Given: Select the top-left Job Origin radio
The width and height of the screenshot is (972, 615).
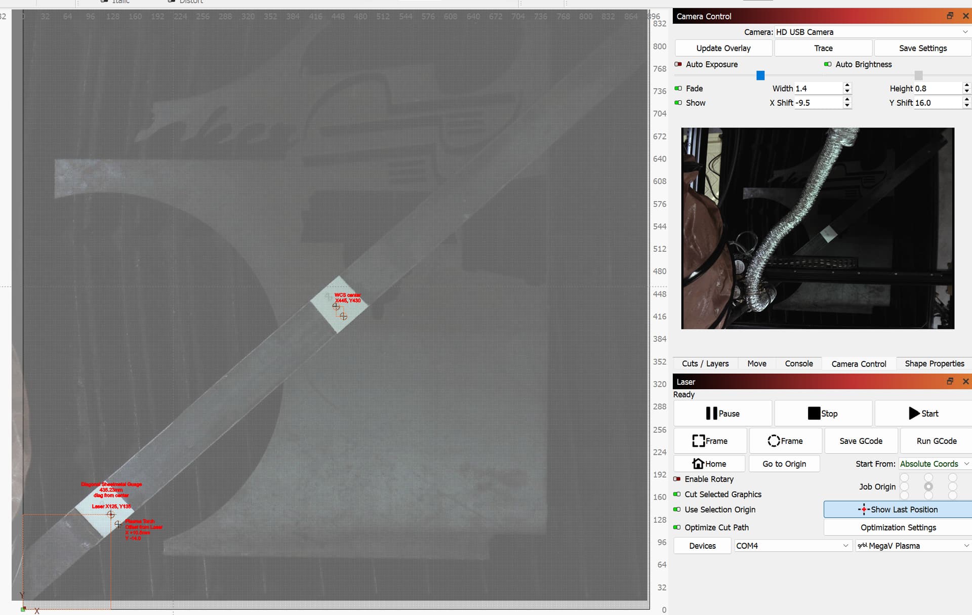Looking at the screenshot, I should (904, 477).
